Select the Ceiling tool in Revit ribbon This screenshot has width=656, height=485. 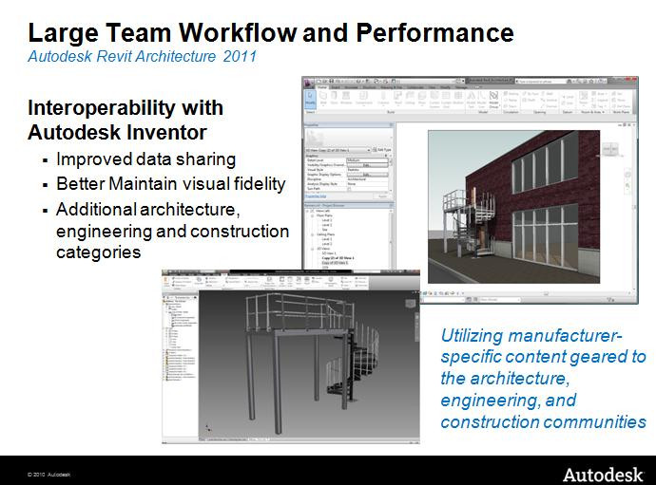coord(410,98)
